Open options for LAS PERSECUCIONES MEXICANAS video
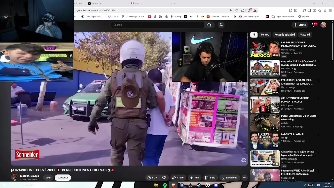Image resolution: width=334 pixels, height=188 pixels. click(x=319, y=43)
